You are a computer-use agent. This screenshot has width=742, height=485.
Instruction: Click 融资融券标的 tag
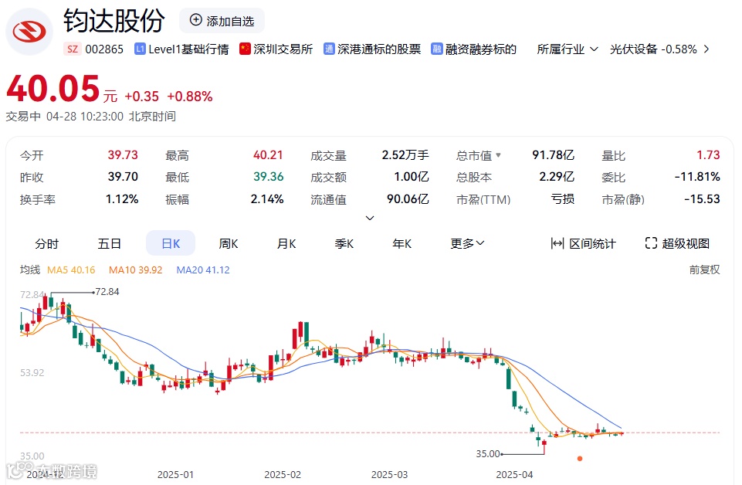(480, 49)
